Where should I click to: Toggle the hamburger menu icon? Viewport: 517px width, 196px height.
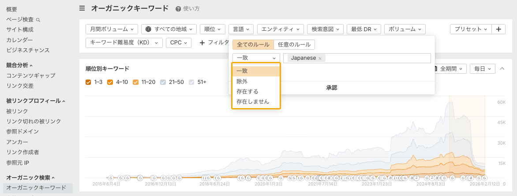coord(82,8)
